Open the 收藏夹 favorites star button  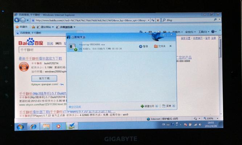tap(22, 27)
